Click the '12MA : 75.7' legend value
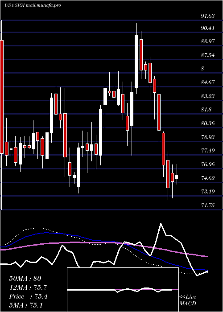The image size is (223, 312). [28, 287]
